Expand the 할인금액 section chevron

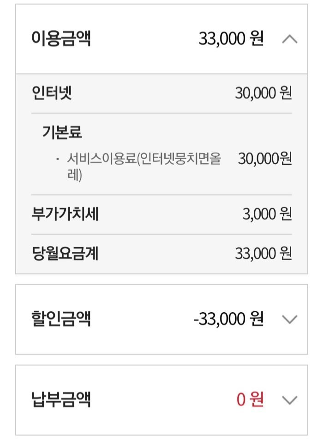pyautogui.click(x=289, y=319)
